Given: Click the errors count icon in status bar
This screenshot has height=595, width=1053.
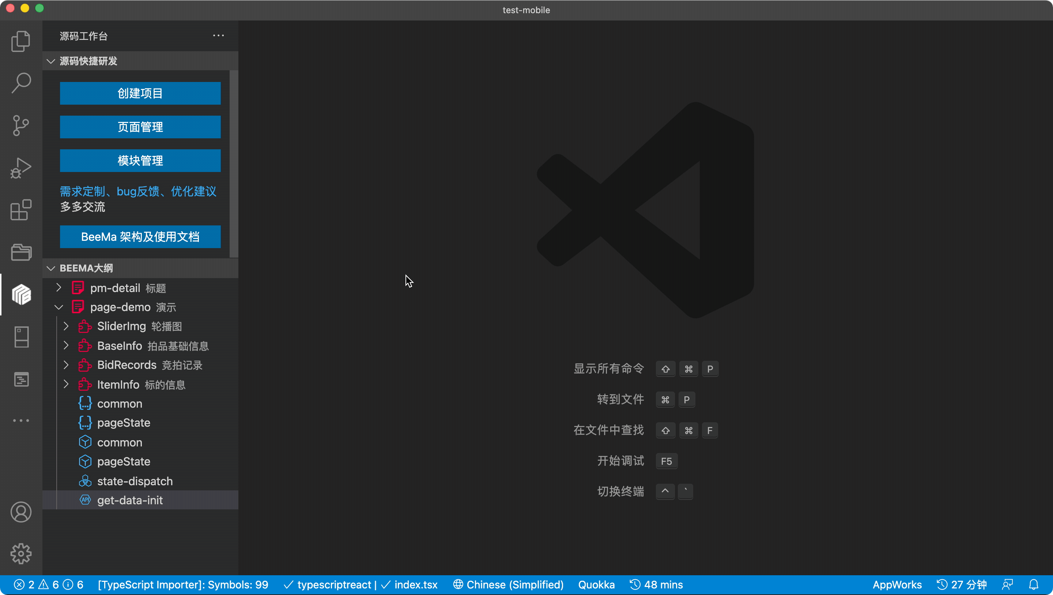Looking at the screenshot, I should pyautogui.click(x=19, y=584).
